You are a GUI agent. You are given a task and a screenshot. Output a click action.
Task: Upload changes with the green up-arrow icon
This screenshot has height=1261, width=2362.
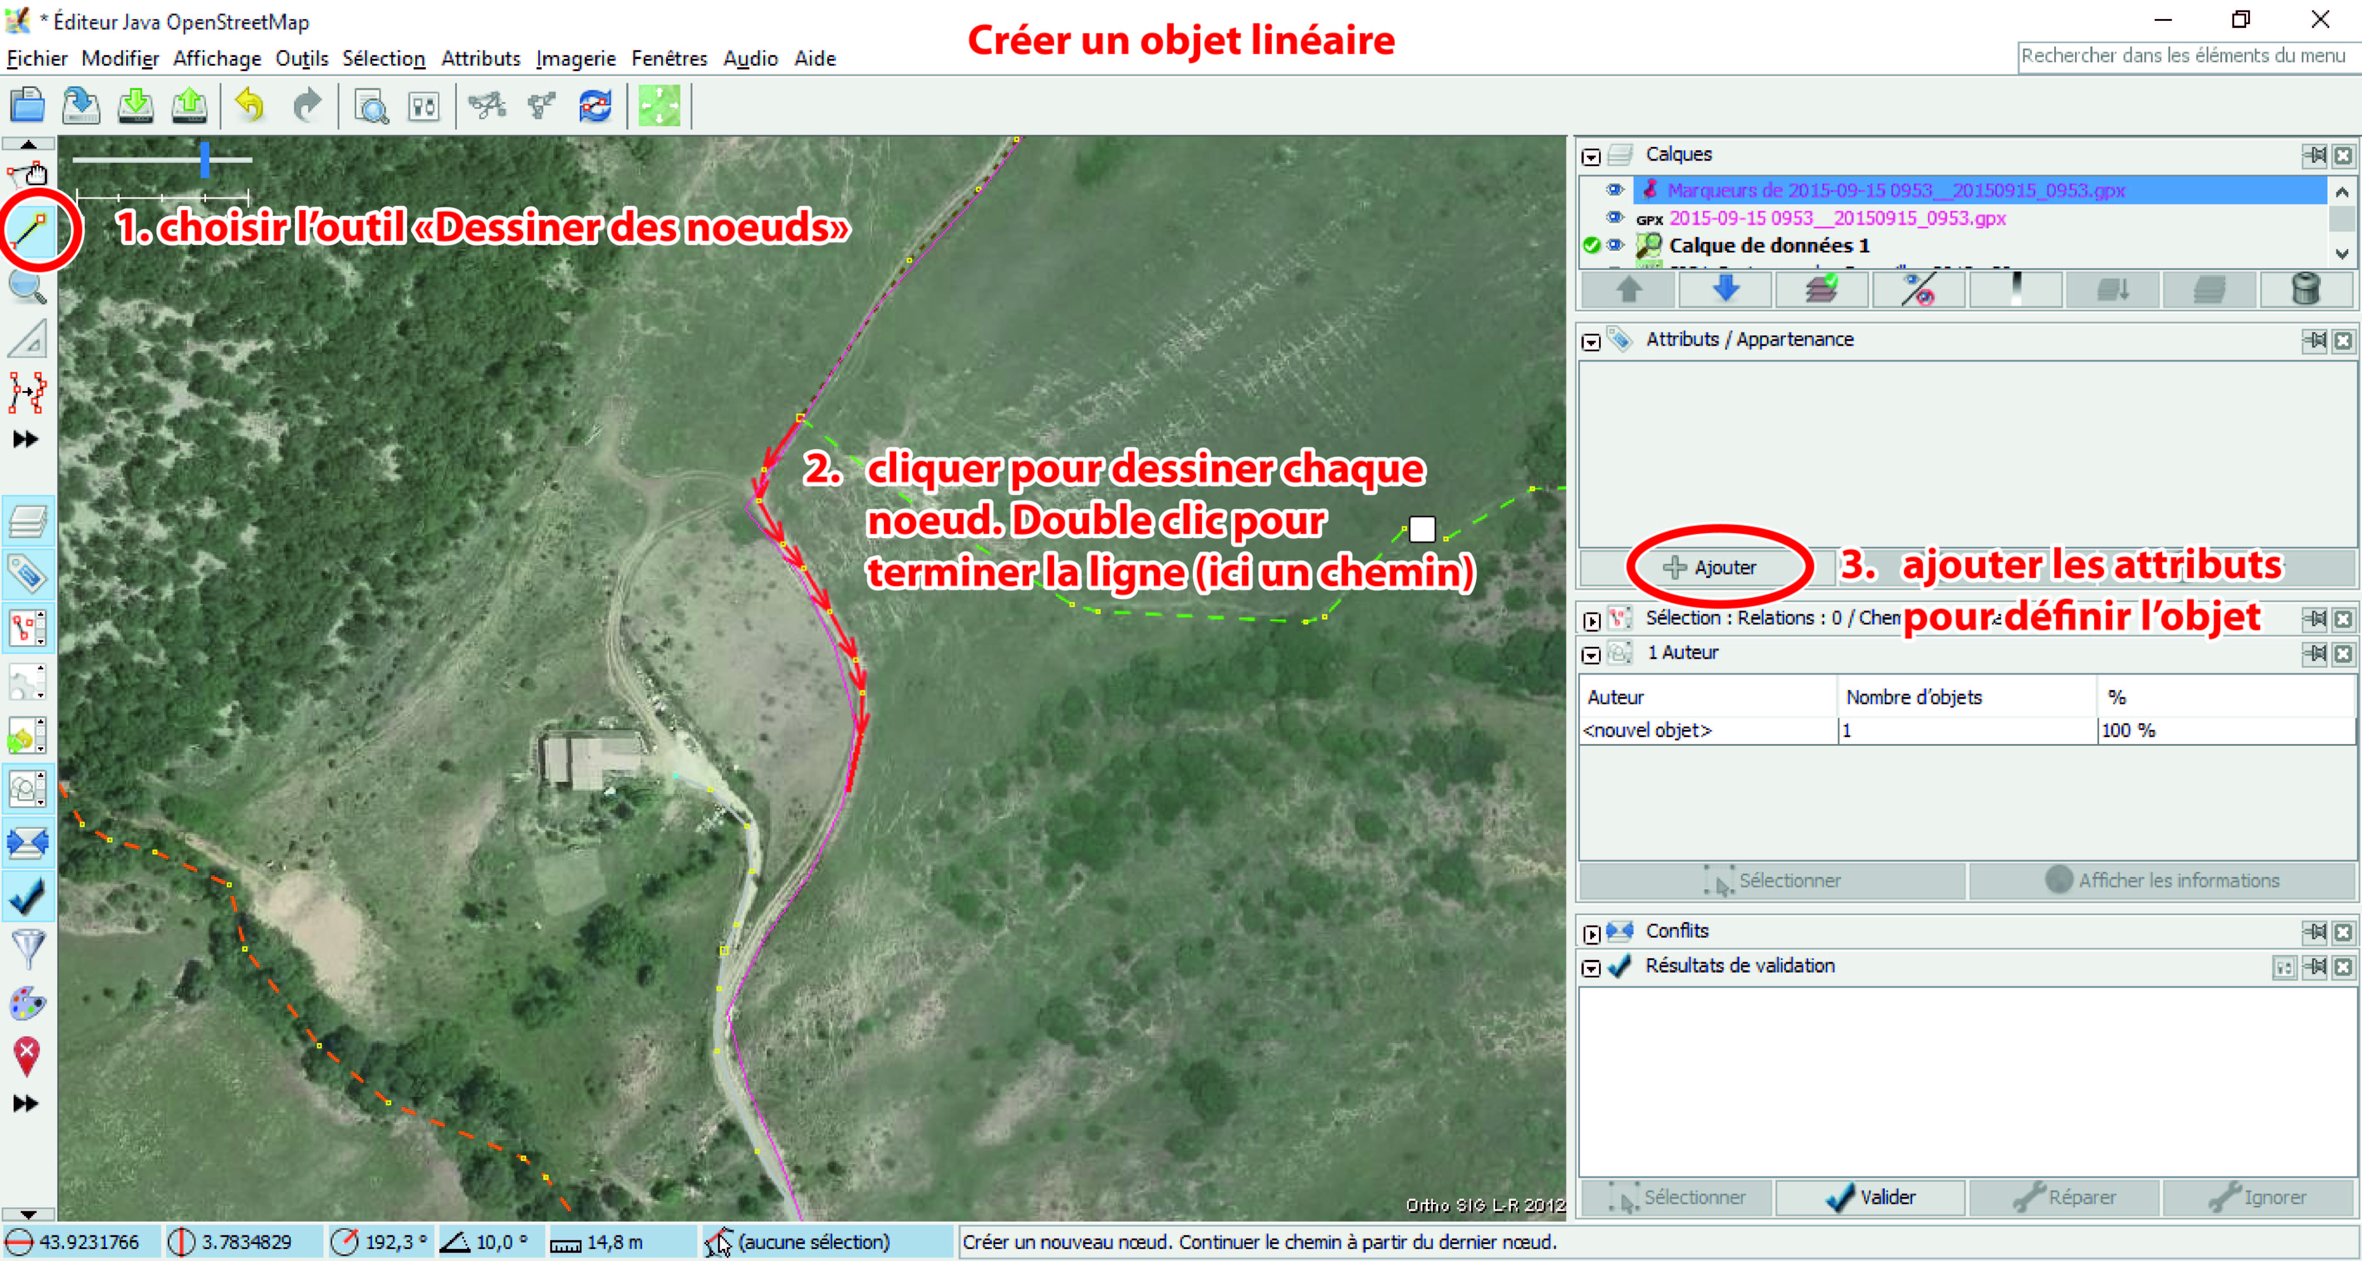coord(189,105)
